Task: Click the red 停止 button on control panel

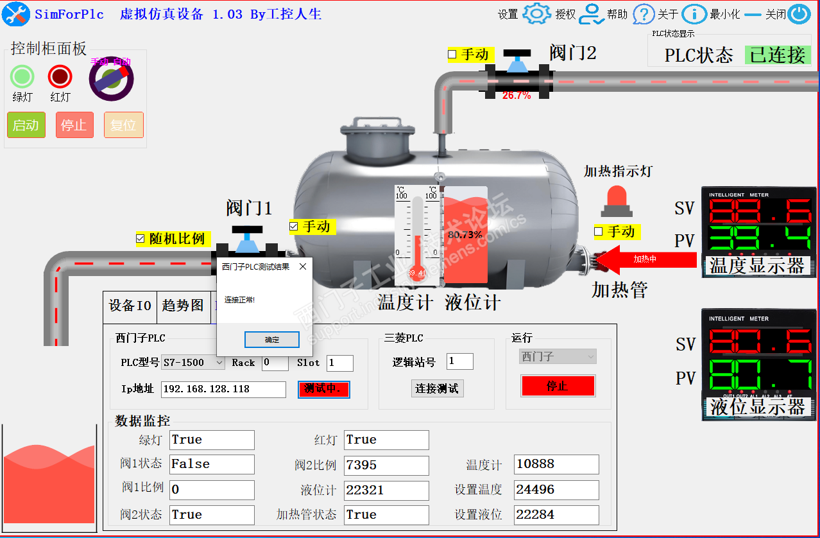Action: point(74,125)
